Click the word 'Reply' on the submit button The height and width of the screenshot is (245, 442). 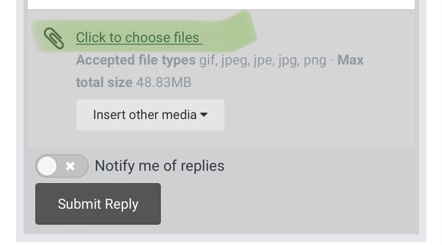pos(121,204)
